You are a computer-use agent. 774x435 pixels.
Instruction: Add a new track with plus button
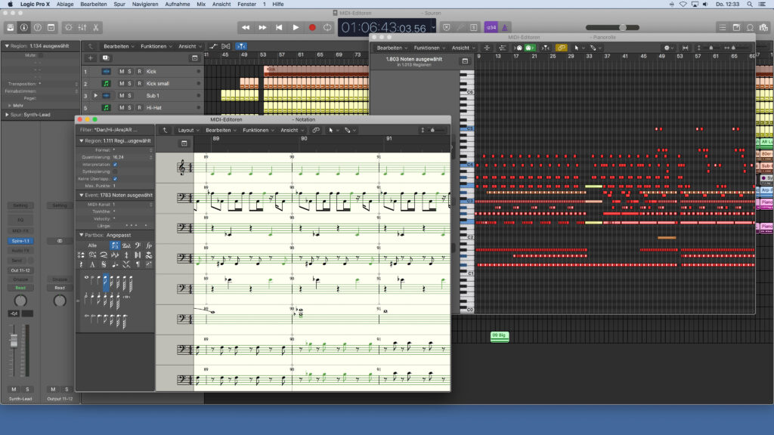click(91, 58)
